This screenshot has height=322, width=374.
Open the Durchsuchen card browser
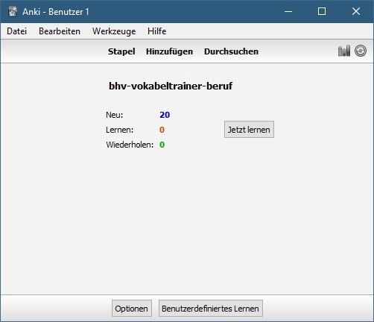[x=231, y=51]
